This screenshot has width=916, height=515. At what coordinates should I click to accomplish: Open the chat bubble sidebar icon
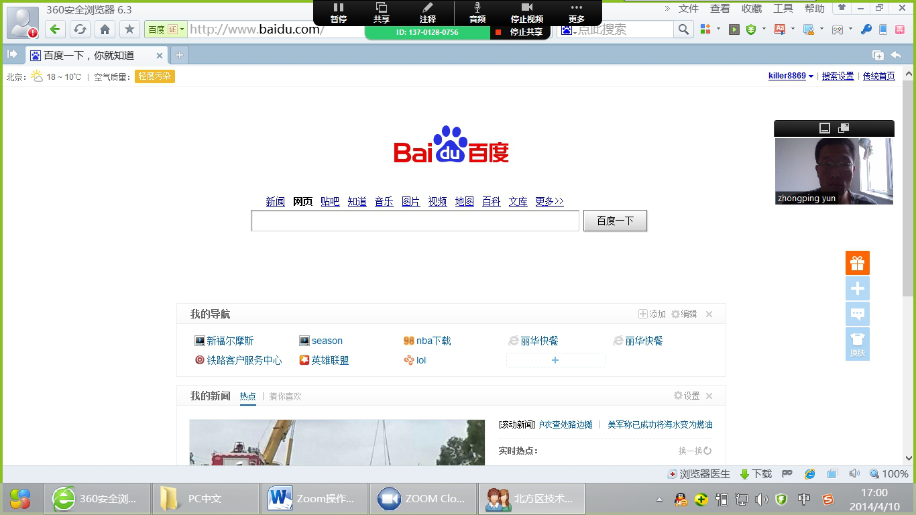[857, 314]
